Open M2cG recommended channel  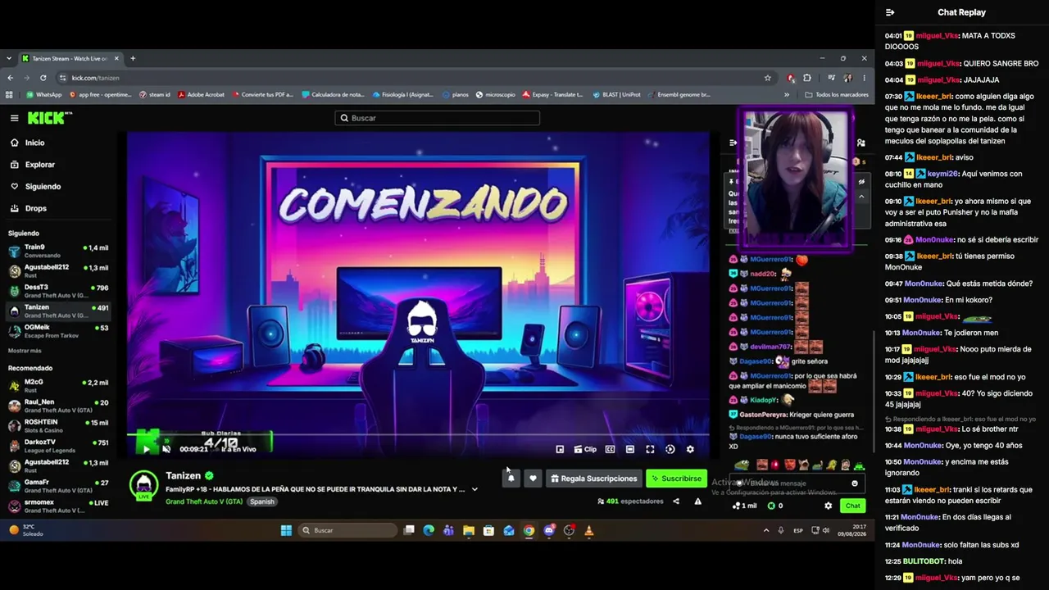tap(58, 385)
